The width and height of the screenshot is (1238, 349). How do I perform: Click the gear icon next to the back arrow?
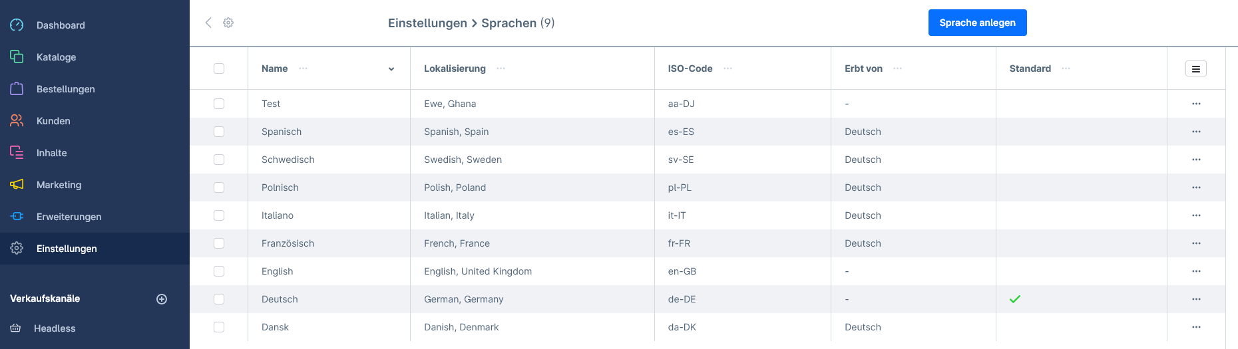tap(228, 23)
